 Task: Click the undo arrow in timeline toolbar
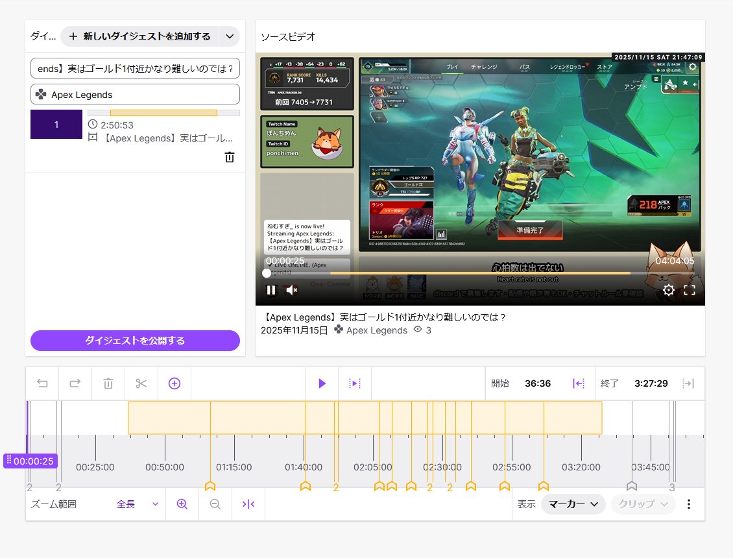tap(42, 383)
